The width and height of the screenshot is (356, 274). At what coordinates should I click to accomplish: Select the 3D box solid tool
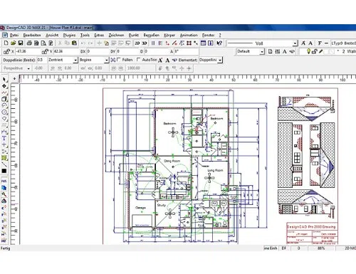(4, 99)
